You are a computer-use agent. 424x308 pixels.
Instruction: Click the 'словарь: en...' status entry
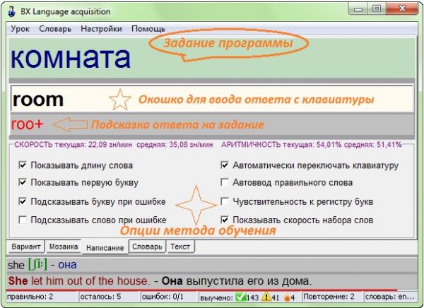coord(389,297)
